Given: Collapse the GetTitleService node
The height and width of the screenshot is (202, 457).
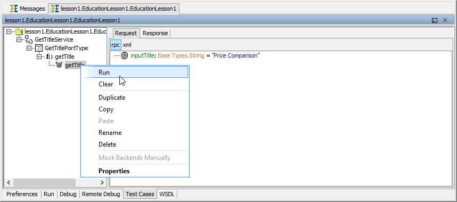Looking at the screenshot, I should pos(19,39).
